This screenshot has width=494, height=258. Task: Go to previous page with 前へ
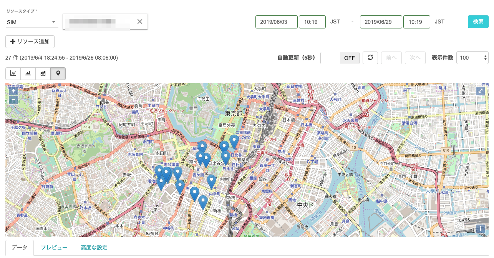391,58
